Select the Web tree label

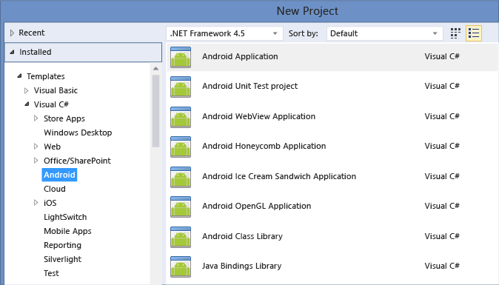click(x=52, y=147)
